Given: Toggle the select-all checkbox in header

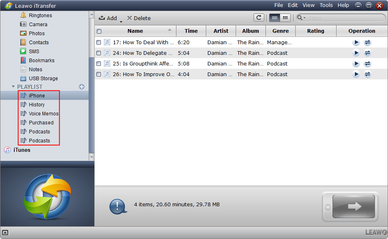Looking at the screenshot, I should pyautogui.click(x=99, y=31).
